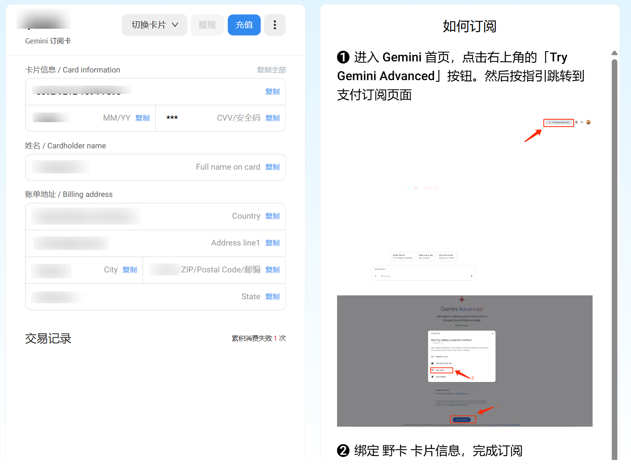
Task: Click the guide panel vertical scrollbar
Action: [614, 259]
